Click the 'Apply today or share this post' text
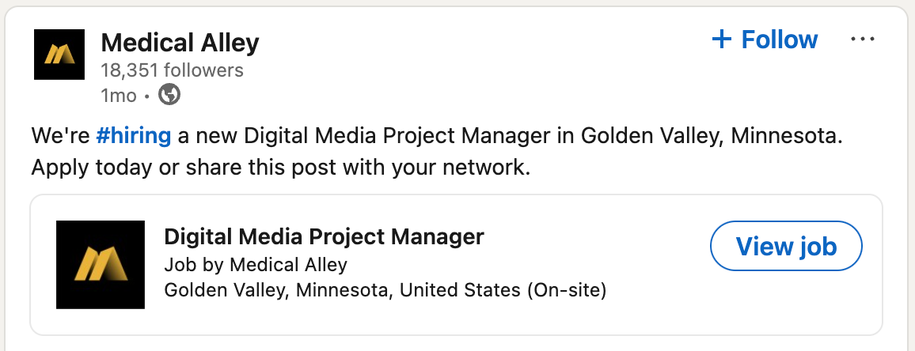This screenshot has width=915, height=351. click(x=280, y=168)
